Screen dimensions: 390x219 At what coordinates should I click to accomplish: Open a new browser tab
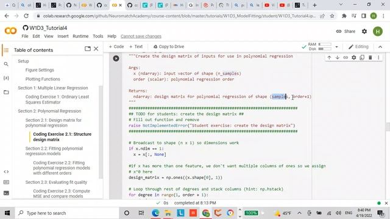tap(314, 5)
